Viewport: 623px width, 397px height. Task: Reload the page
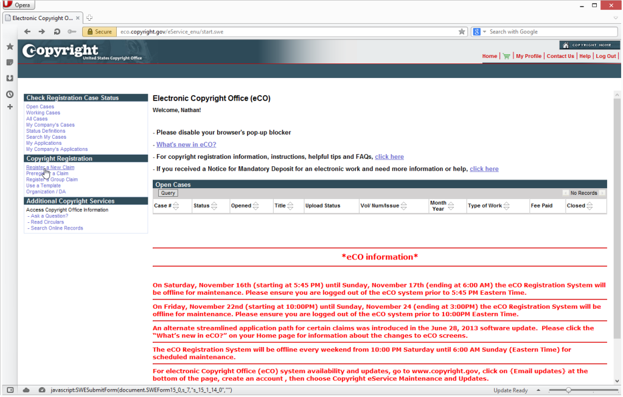[x=57, y=32]
